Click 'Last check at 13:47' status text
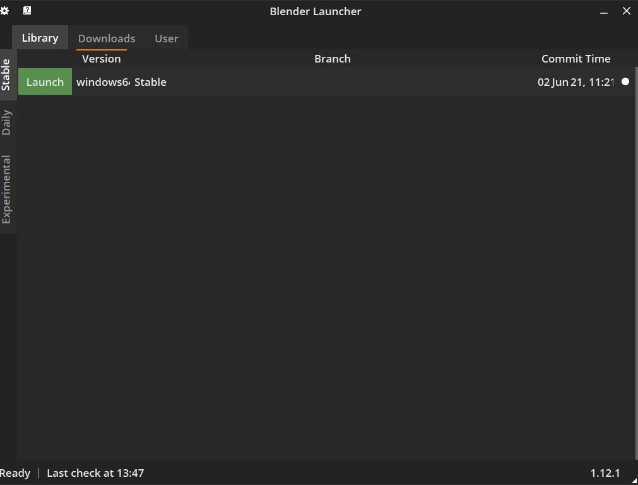Screen dimensions: 638x485 [x=95, y=473]
